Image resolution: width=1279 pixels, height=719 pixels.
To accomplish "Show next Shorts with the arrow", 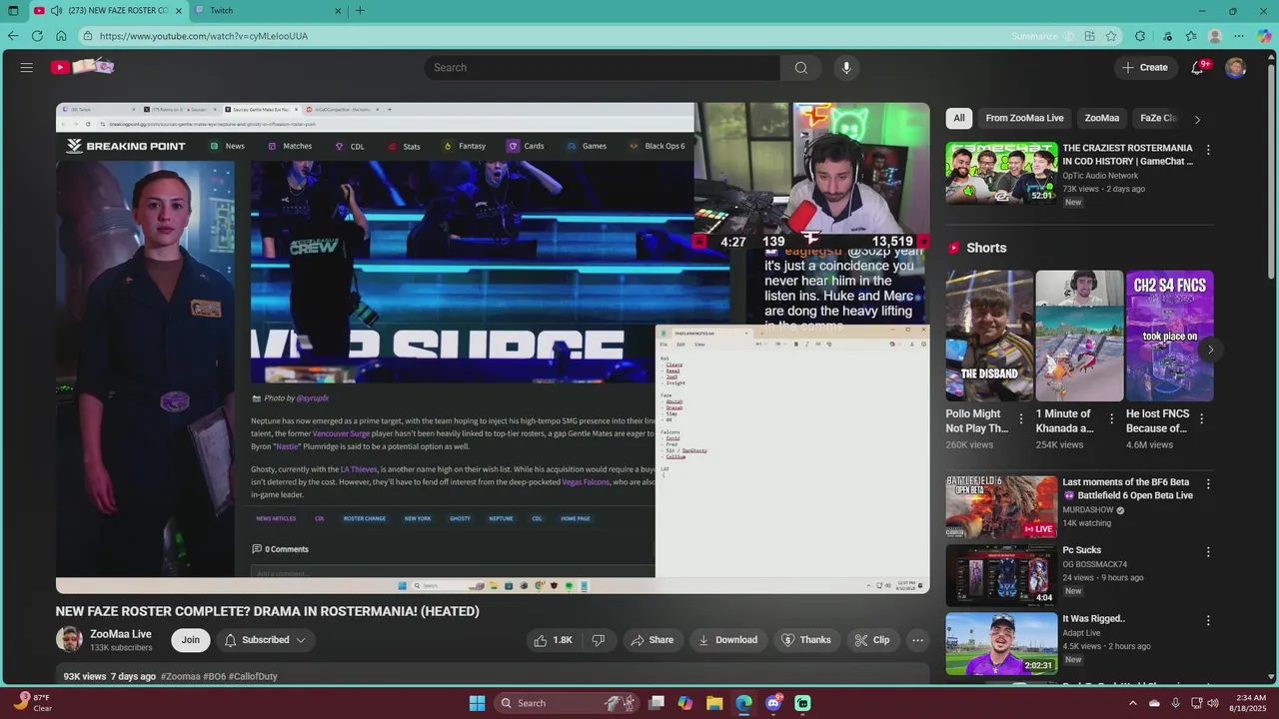I will (x=1210, y=350).
